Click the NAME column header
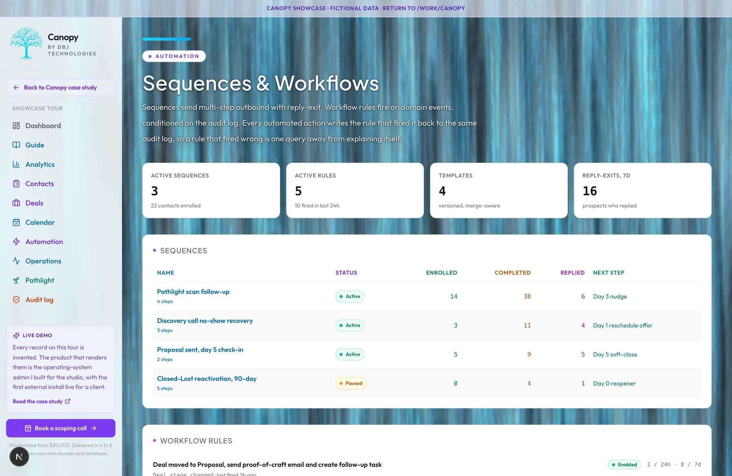Screen dimensions: 732x476 [x=166, y=273]
